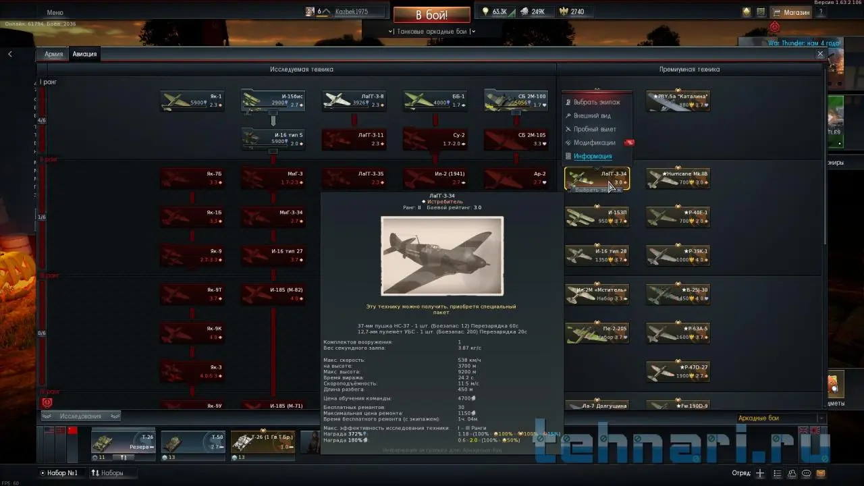864x486 pixels.
Task: Select the locked Ил-2 (1941) card
Action: 435,178
